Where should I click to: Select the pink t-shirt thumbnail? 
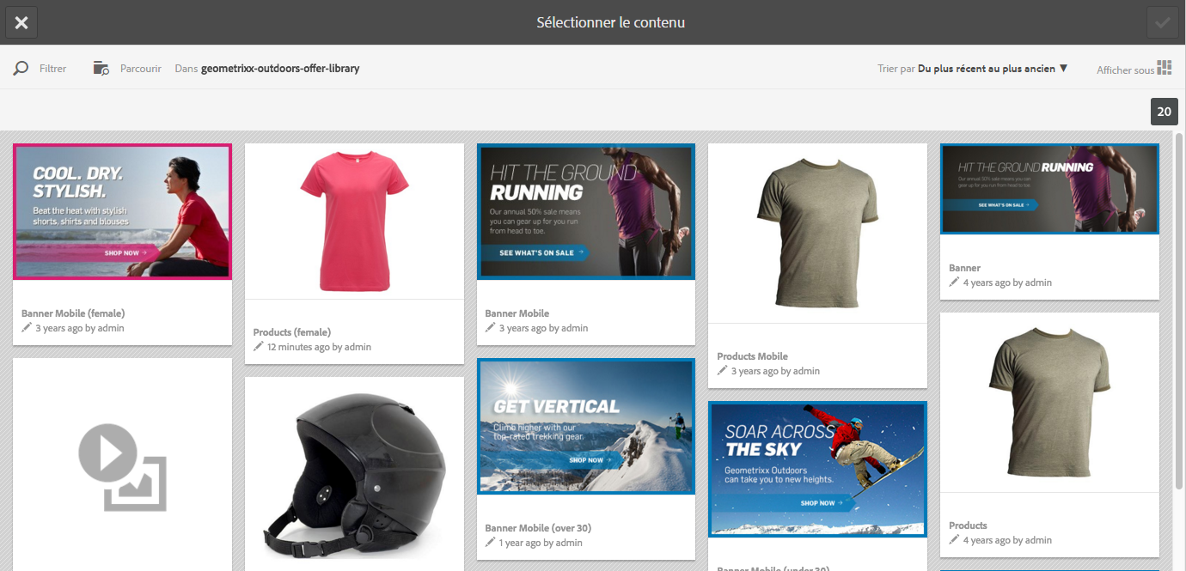[354, 221]
